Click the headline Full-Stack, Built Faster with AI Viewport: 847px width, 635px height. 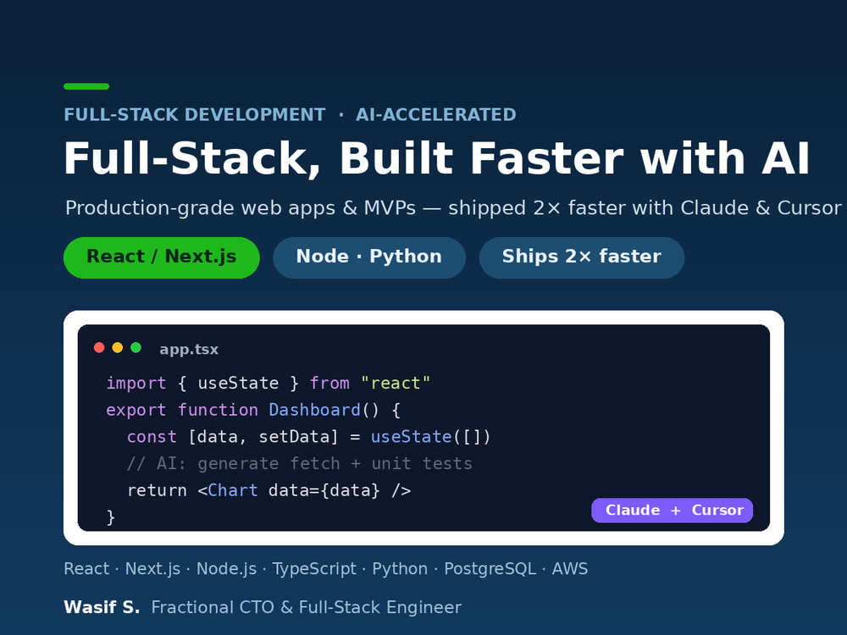[437, 158]
